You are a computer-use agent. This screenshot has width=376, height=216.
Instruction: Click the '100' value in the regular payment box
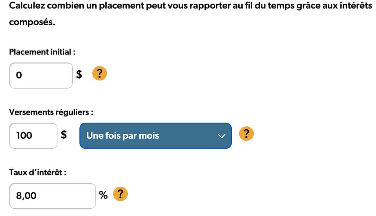(24, 135)
